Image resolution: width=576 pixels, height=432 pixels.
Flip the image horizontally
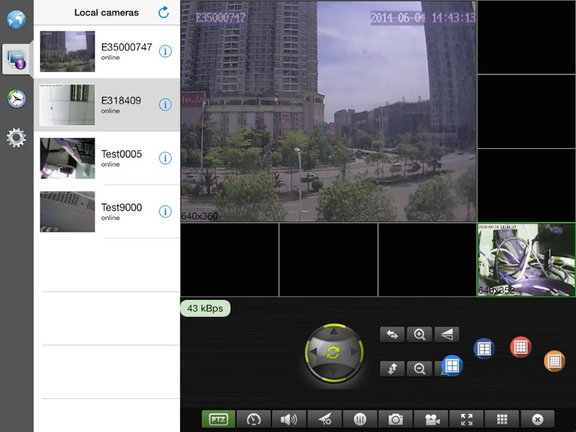[x=392, y=335]
